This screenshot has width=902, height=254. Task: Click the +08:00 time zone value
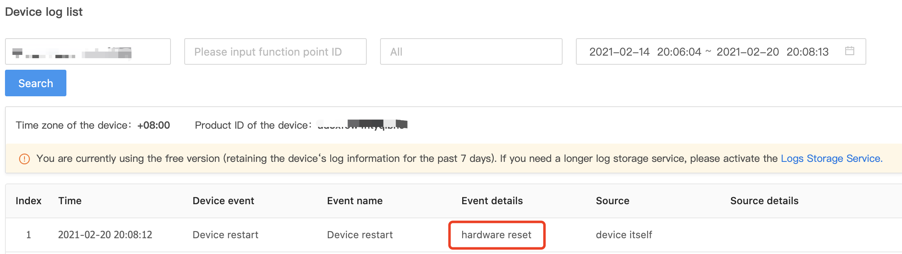pos(154,125)
